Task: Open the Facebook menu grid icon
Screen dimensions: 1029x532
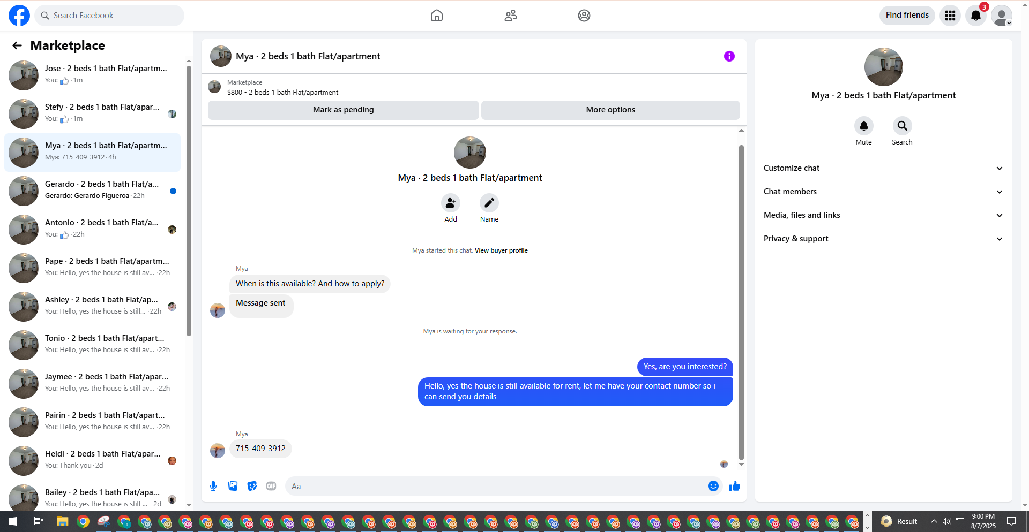Action: pos(950,16)
